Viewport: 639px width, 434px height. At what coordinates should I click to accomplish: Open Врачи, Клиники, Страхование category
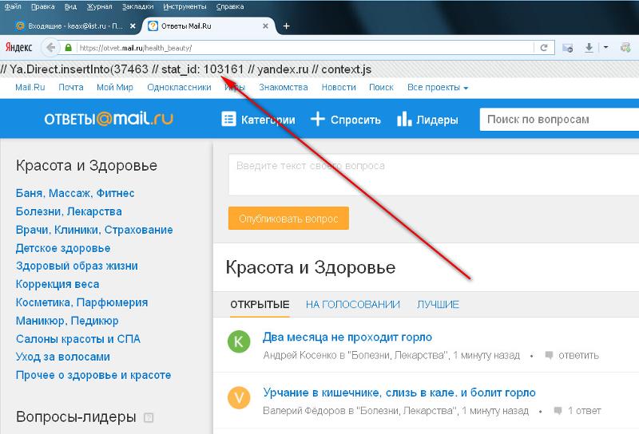pyautogui.click(x=94, y=230)
